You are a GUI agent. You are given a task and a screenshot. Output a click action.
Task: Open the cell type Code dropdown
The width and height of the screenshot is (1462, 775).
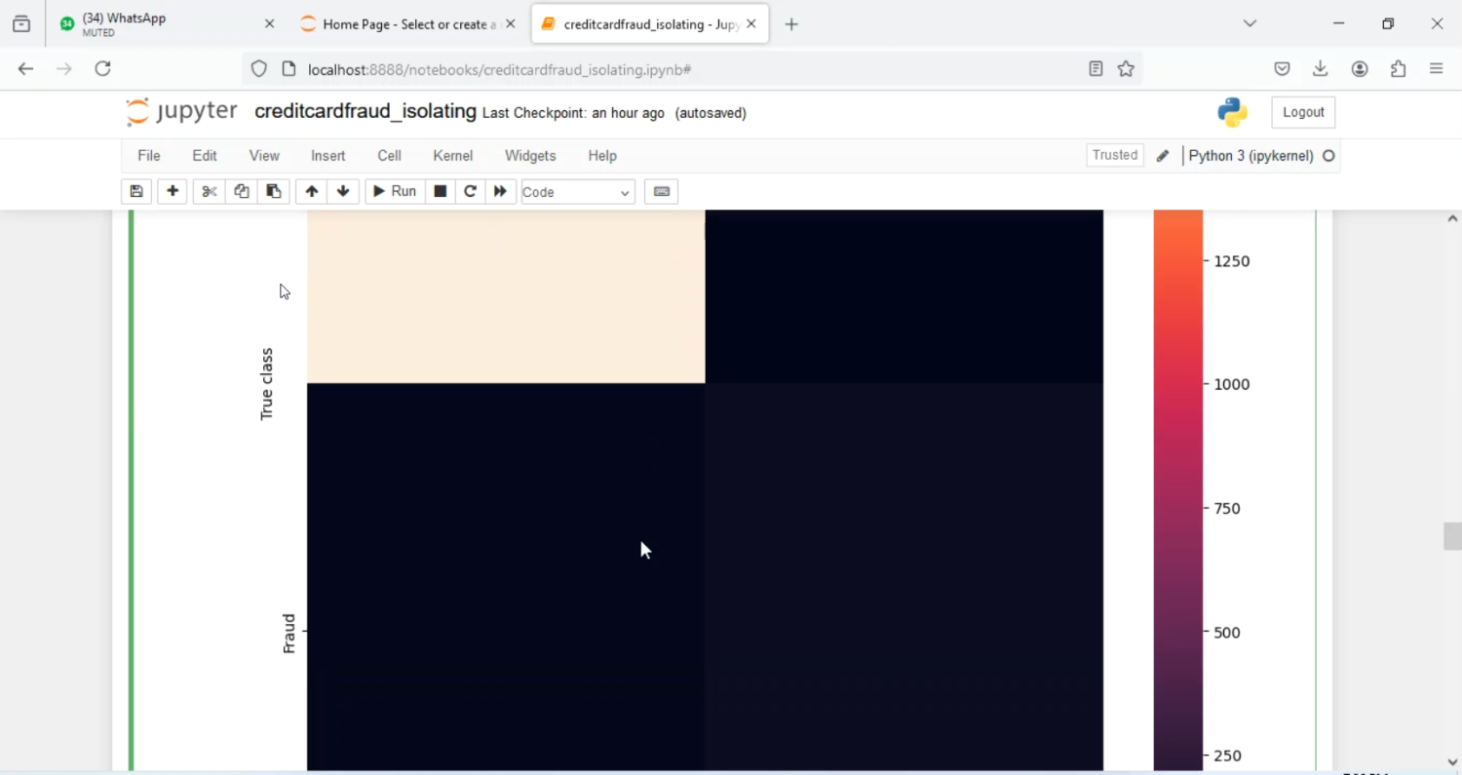click(x=577, y=192)
